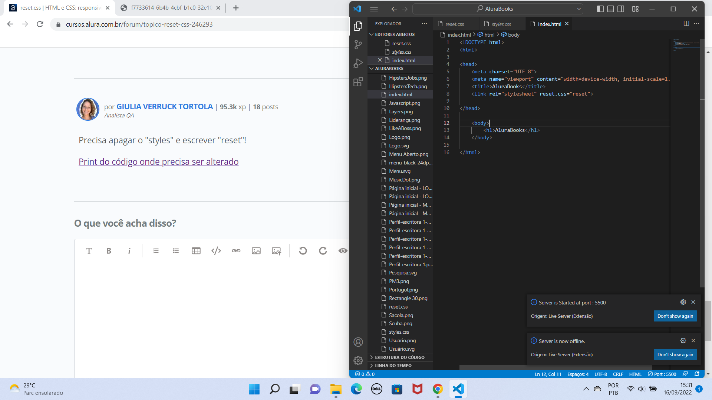The height and width of the screenshot is (400, 712).
Task: Open editor More Actions ellipsis
Action: tap(696, 24)
